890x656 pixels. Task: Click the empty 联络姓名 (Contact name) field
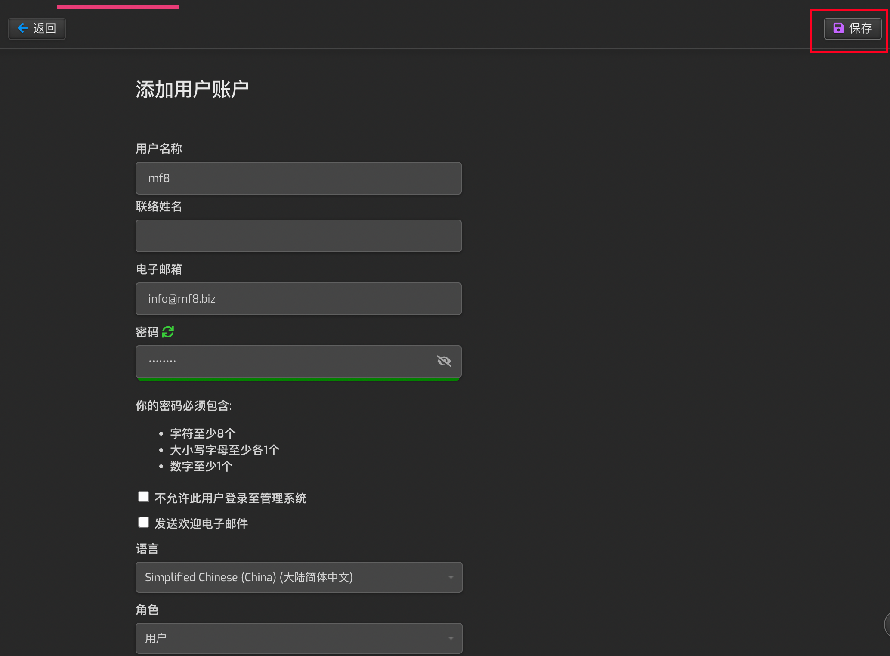pyautogui.click(x=298, y=236)
